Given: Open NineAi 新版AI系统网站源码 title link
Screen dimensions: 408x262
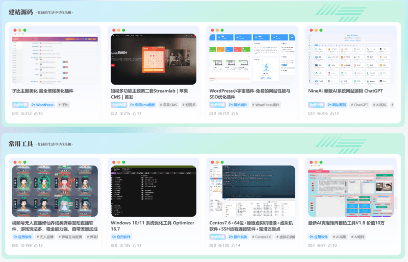Looking at the screenshot, I should pos(345,91).
